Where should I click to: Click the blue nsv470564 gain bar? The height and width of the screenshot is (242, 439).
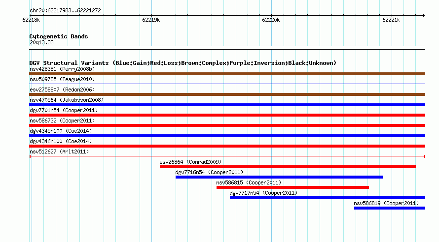pos(227,105)
